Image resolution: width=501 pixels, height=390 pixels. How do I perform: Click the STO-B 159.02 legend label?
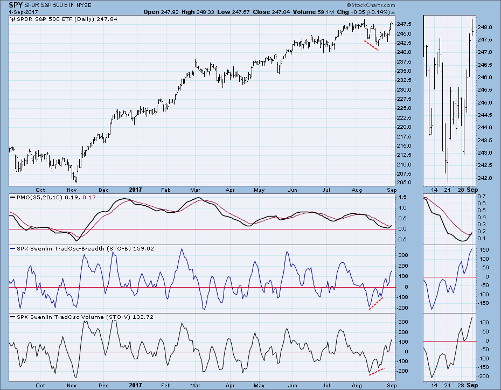pos(85,248)
